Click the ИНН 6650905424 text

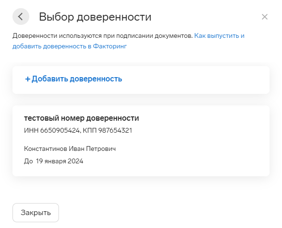click(52, 130)
